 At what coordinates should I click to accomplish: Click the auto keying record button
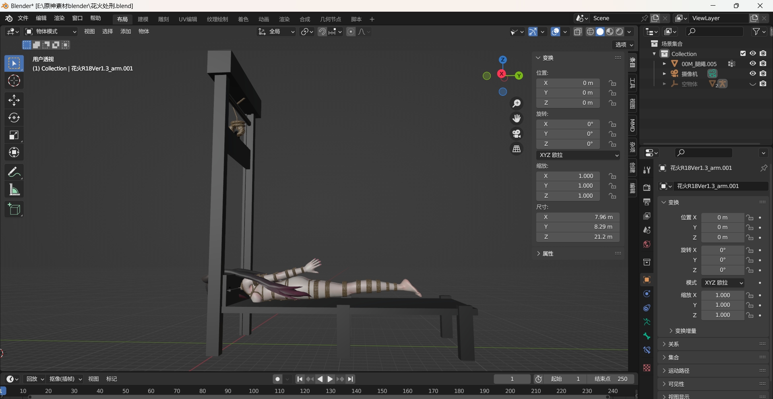[x=277, y=379]
